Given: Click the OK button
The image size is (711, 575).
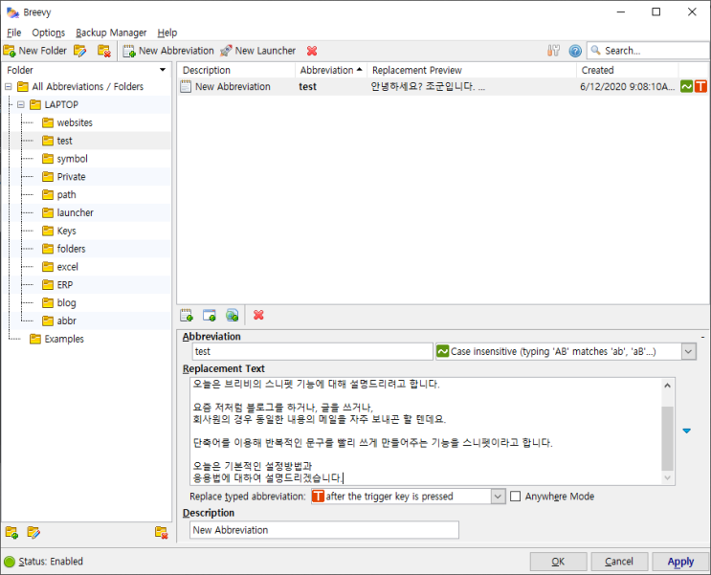Looking at the screenshot, I should (x=558, y=562).
